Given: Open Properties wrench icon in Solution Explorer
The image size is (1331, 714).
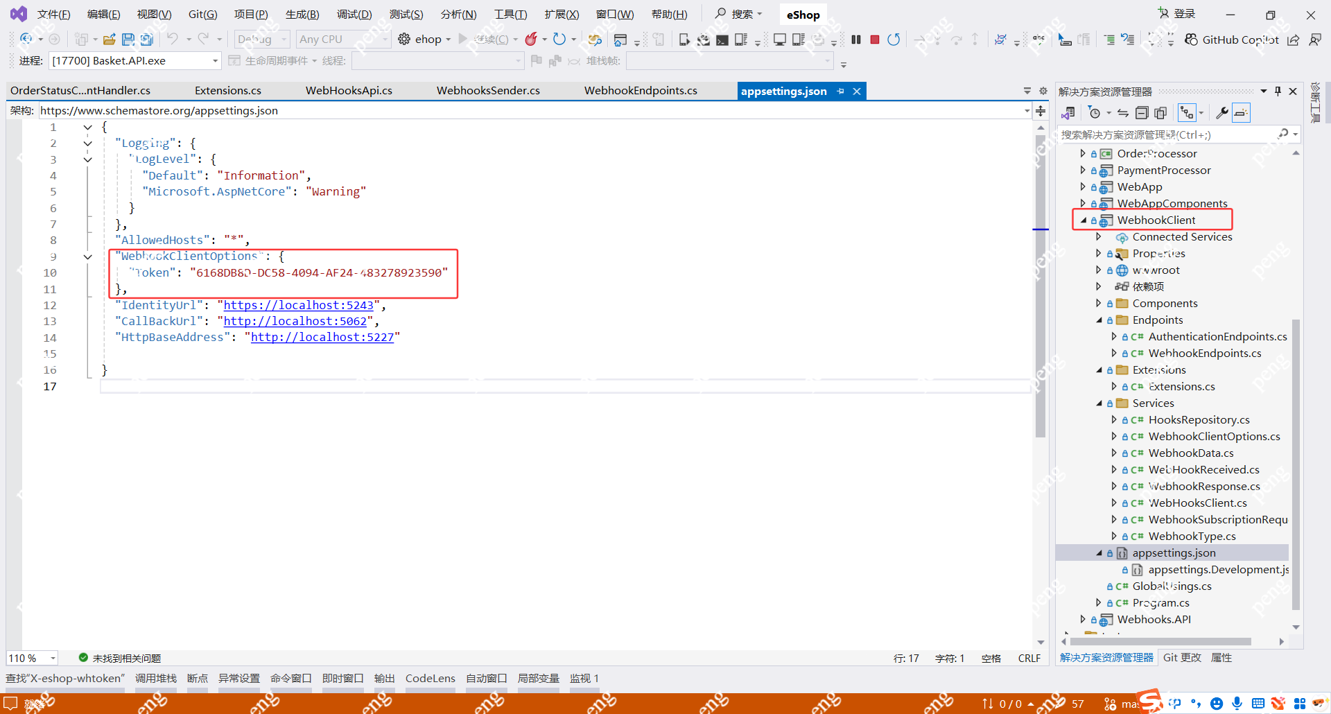Looking at the screenshot, I should (x=1222, y=113).
